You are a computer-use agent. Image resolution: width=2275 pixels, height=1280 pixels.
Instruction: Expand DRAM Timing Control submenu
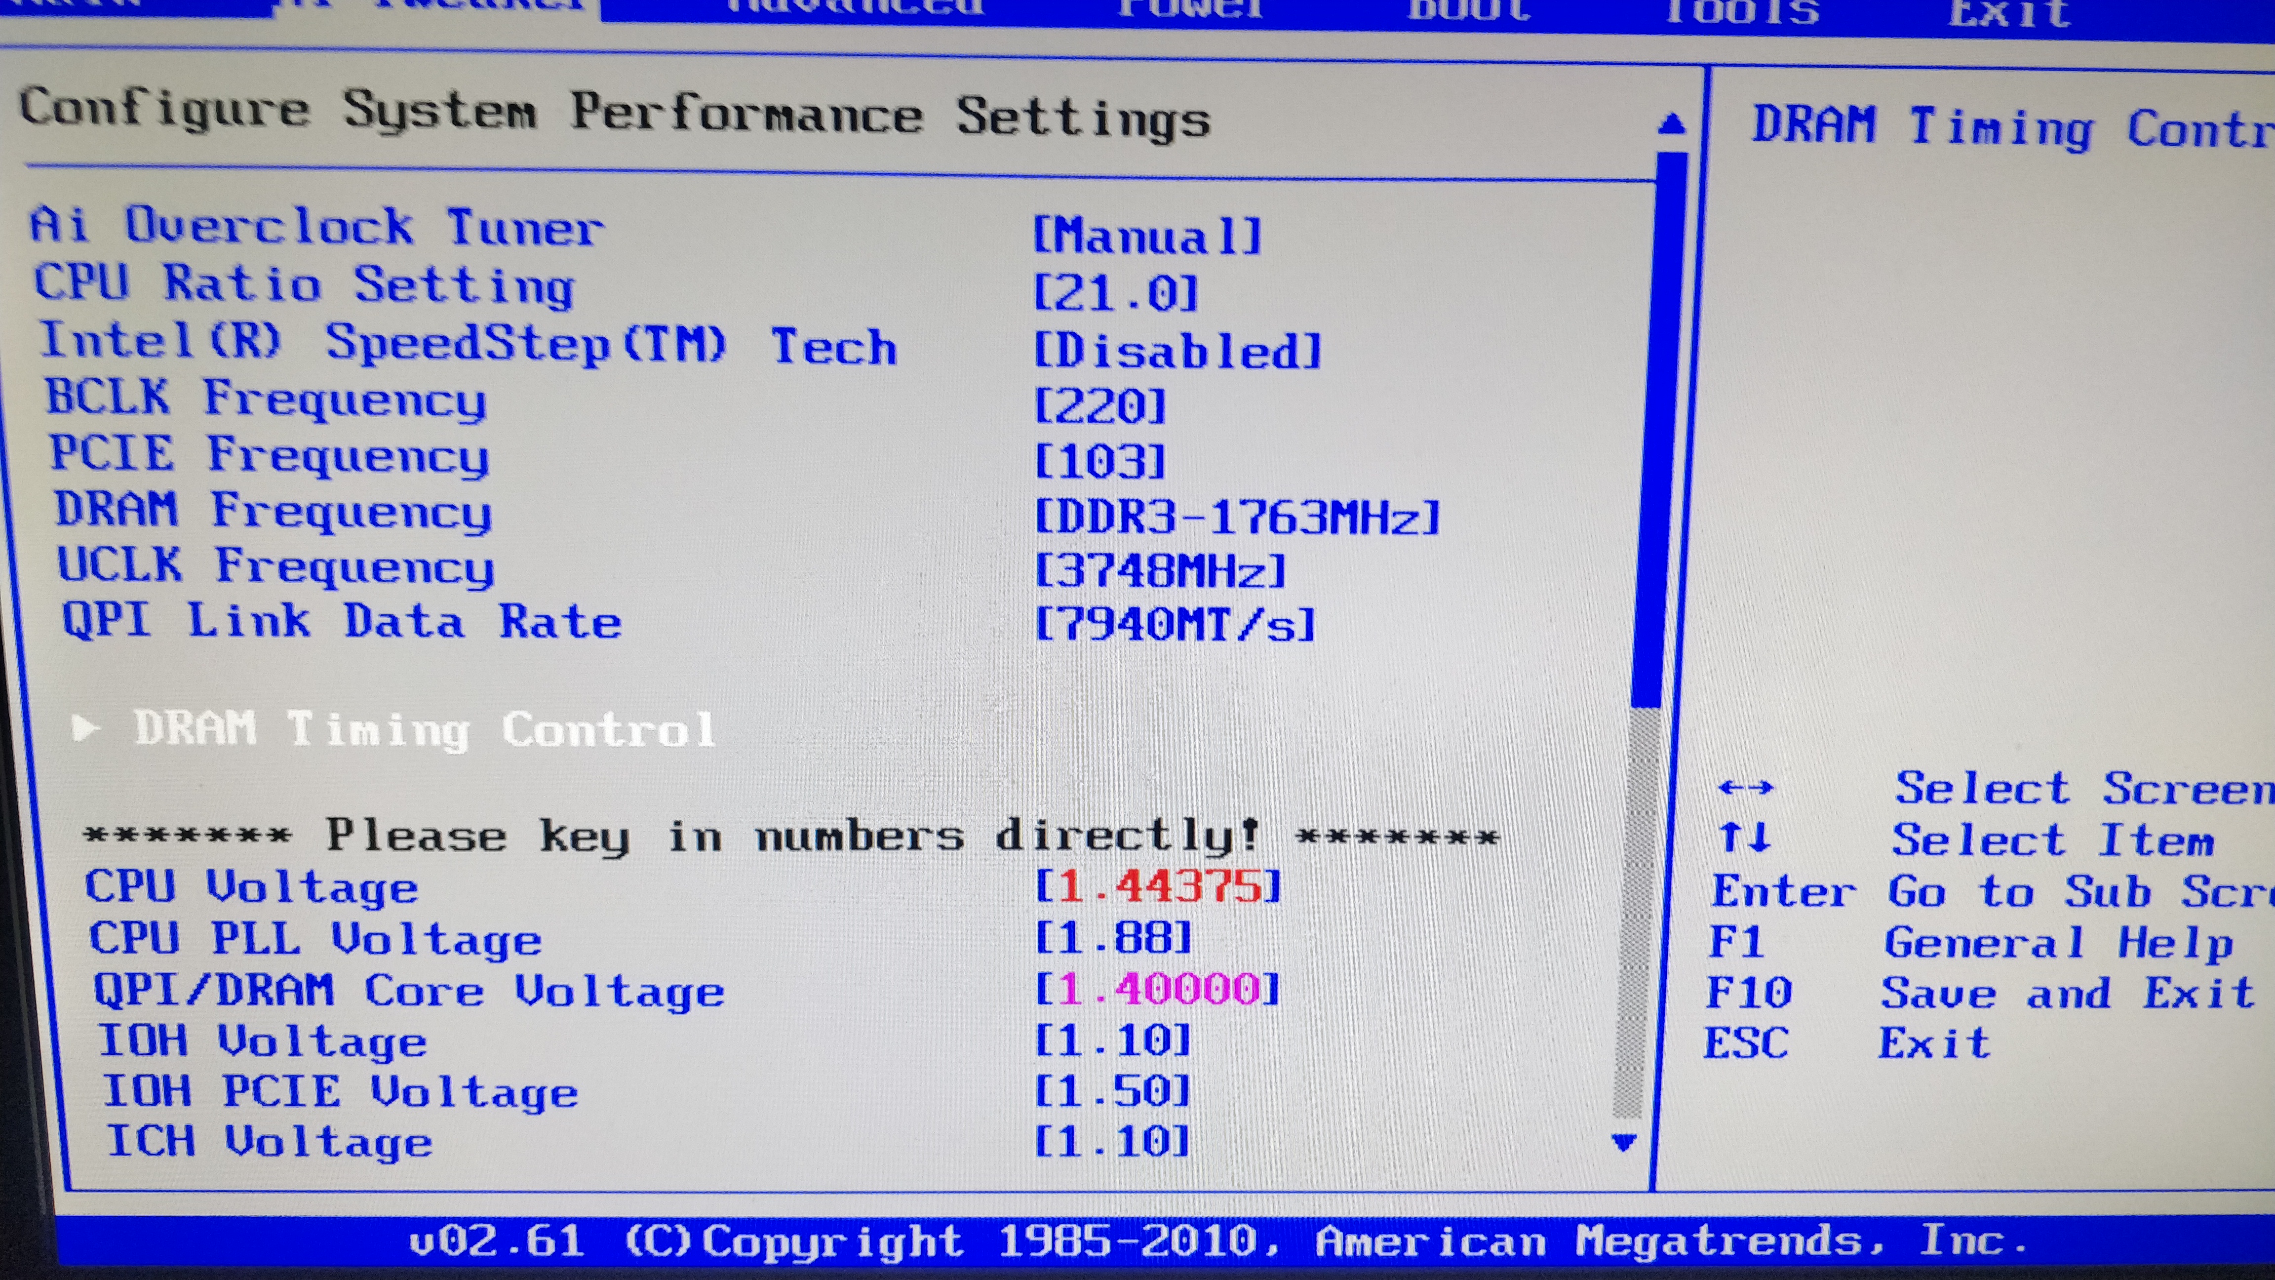click(x=424, y=730)
